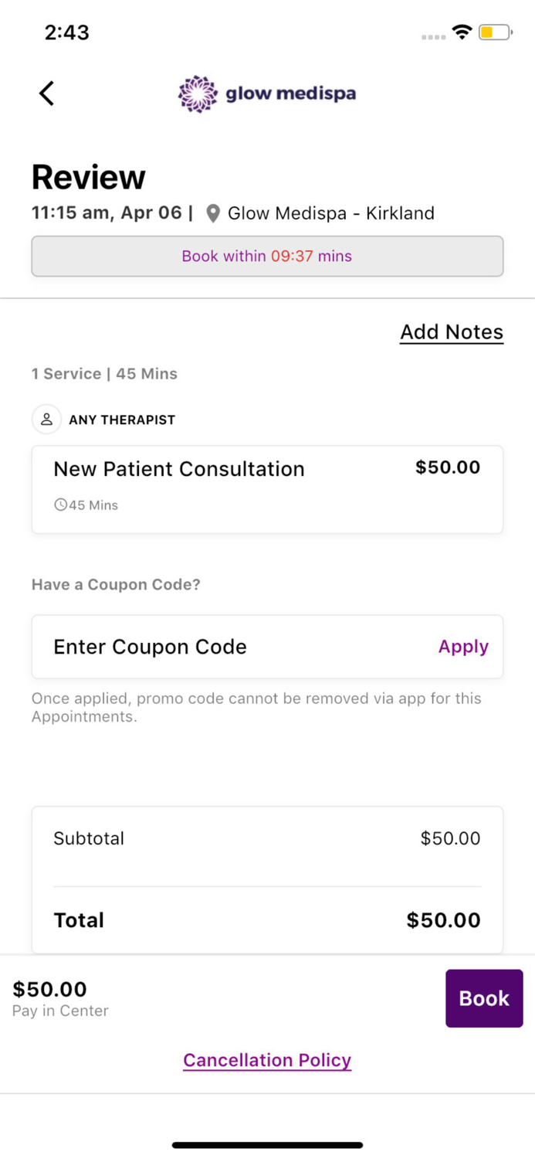Apply the coupon code
Viewport: 535px width, 1159px height.
pyautogui.click(x=463, y=647)
